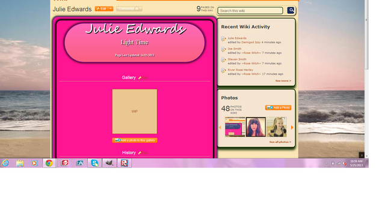Open Roblox taskbar icon
385x216 pixels.
125,163
